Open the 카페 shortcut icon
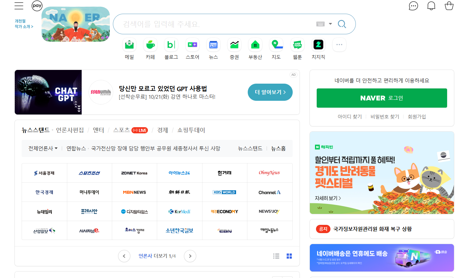This screenshot has height=278, width=467. [150, 45]
